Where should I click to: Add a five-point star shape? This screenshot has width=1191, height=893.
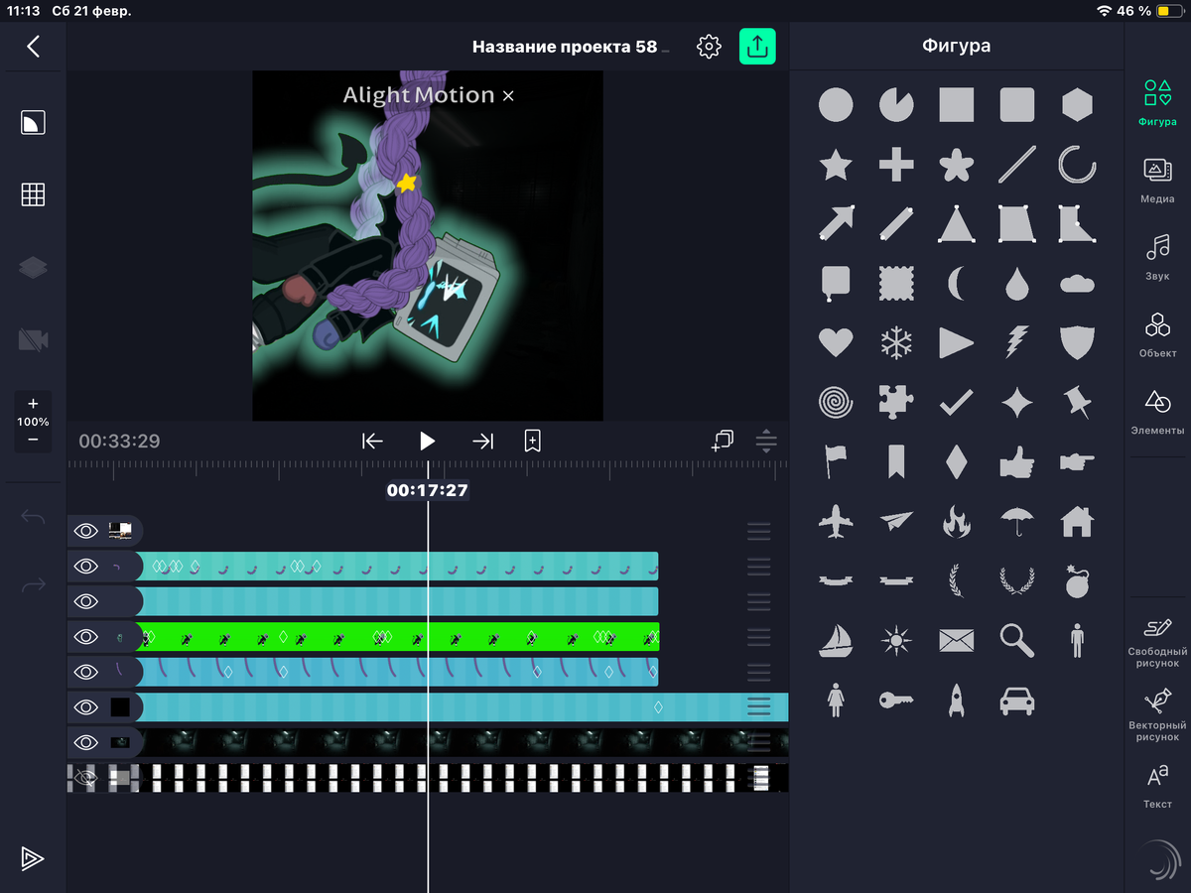click(836, 165)
